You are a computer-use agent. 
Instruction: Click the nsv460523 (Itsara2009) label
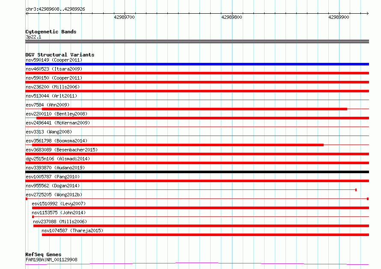(x=54, y=69)
